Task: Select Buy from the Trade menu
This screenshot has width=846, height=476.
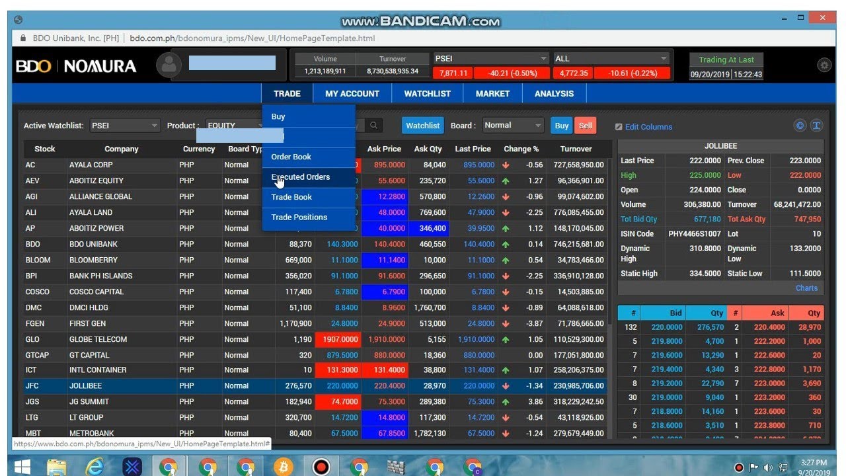Action: [x=309, y=116]
